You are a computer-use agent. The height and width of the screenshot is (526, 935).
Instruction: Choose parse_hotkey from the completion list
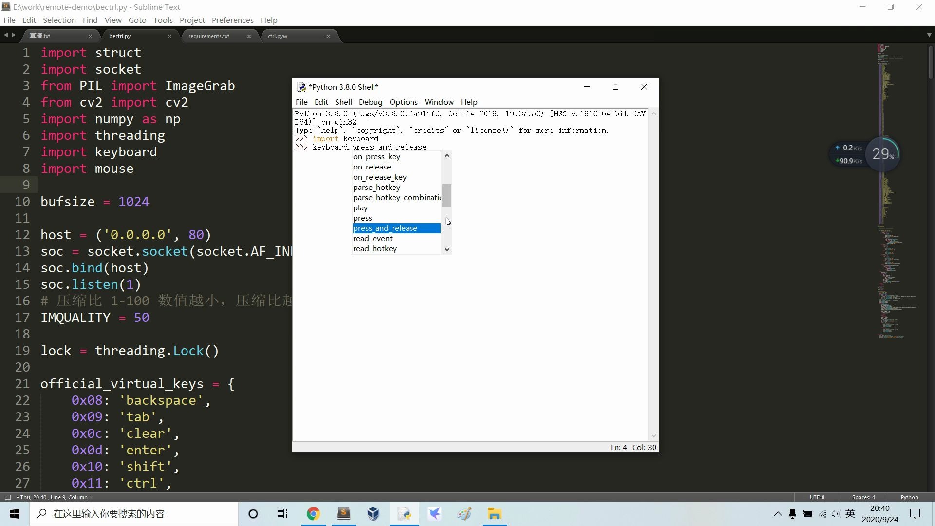pyautogui.click(x=376, y=188)
